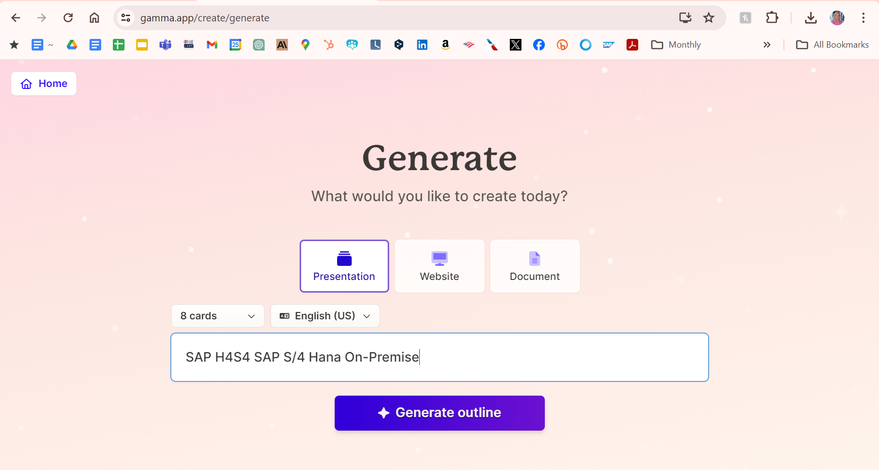Screen dimensions: 879x470
Task: Open the SAP bookmark icon
Action: click(x=609, y=45)
